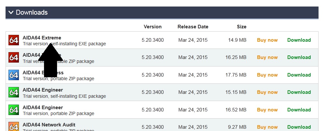Click the red AIDA64 Extreme EXE package icon
The image size is (328, 131).
[14, 40]
